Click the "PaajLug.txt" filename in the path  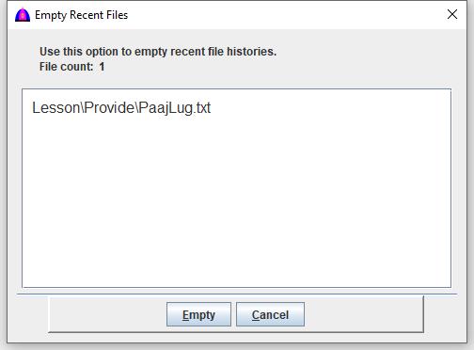175,107
